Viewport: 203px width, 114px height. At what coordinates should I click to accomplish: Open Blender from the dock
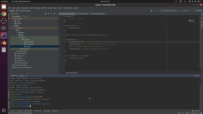click(x=4, y=43)
